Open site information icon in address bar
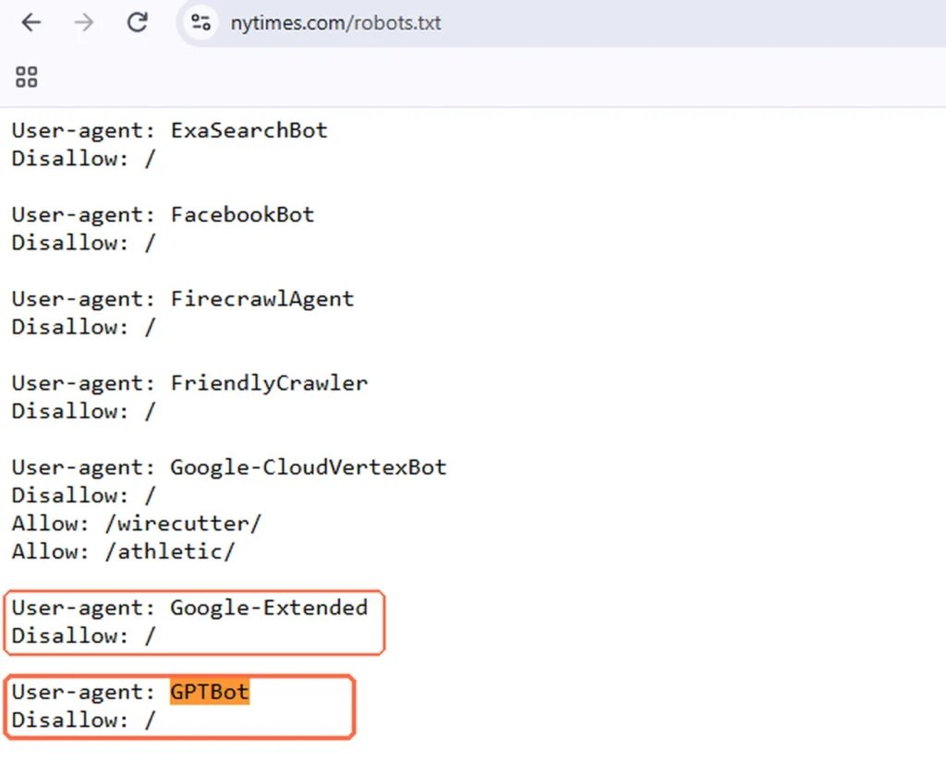 point(200,23)
